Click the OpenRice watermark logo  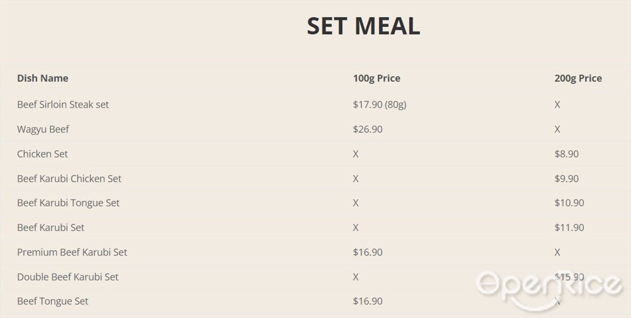(549, 289)
